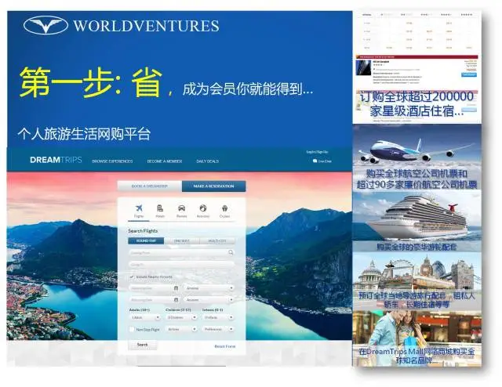Screen dimensions: 502x387
Task: Click the '第一步: 省' heading text
Action: 91,82
